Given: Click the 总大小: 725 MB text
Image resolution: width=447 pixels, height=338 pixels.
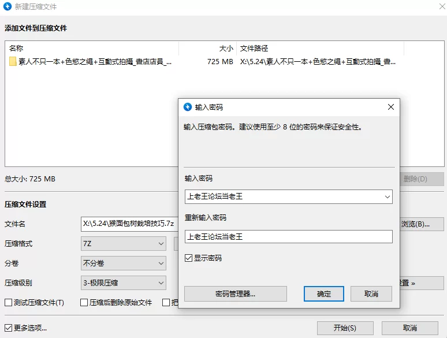Looking at the screenshot, I should point(30,179).
